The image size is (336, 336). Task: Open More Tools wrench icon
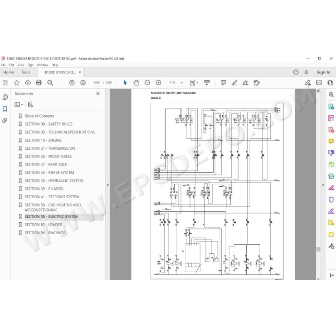331,246
